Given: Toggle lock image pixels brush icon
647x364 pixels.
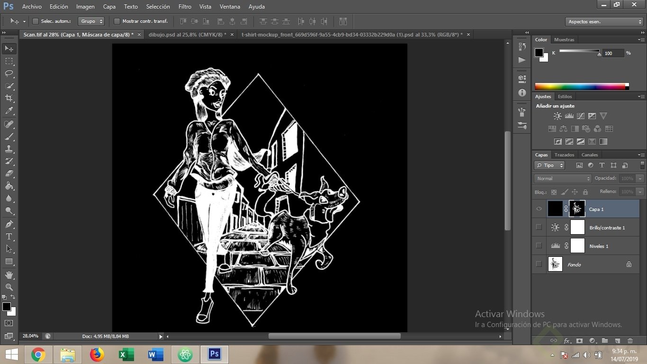Looking at the screenshot, I should [x=565, y=192].
